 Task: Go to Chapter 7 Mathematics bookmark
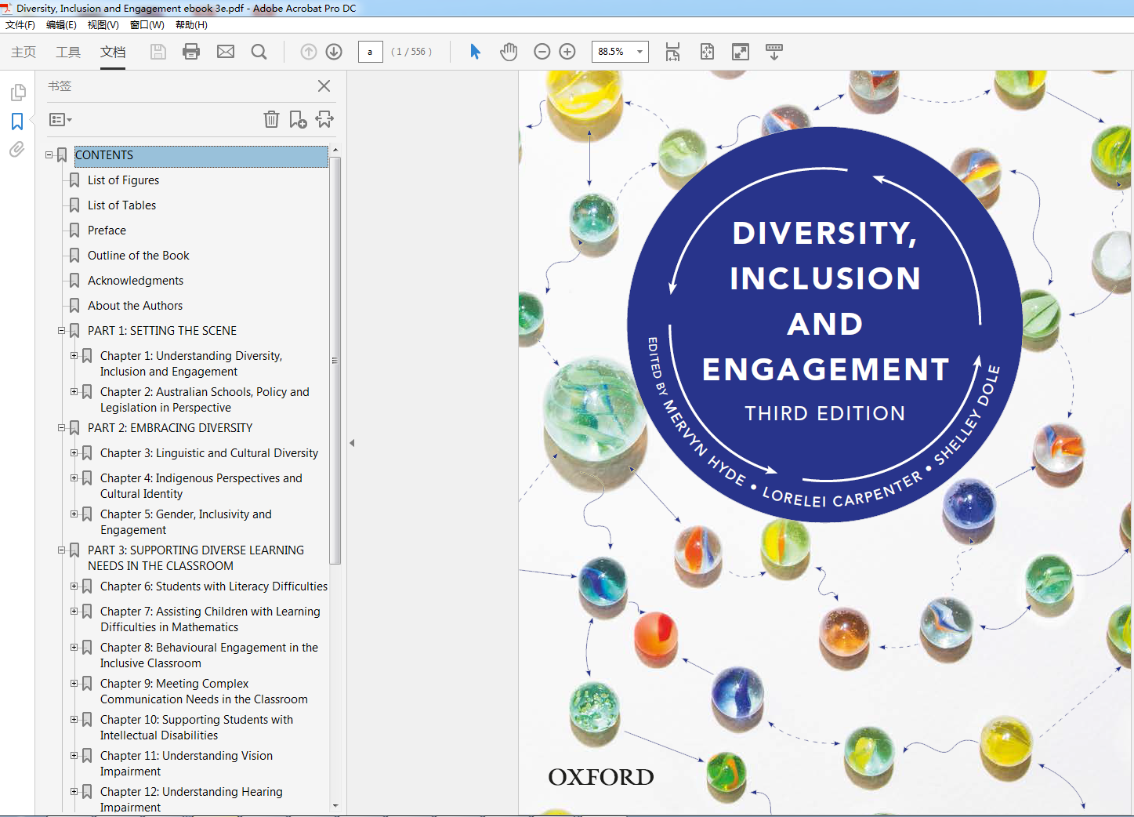click(x=210, y=619)
